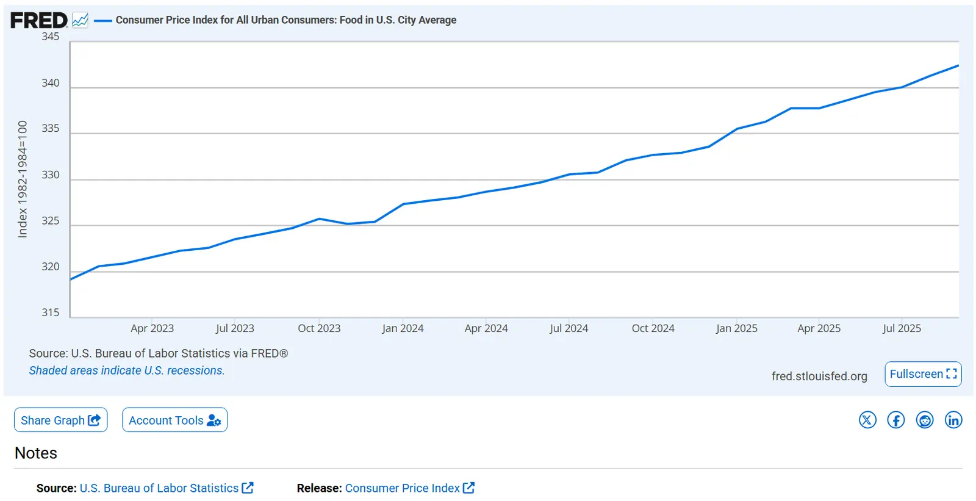
Task: Follow the Consumer Price Index release link
Action: tap(402, 488)
